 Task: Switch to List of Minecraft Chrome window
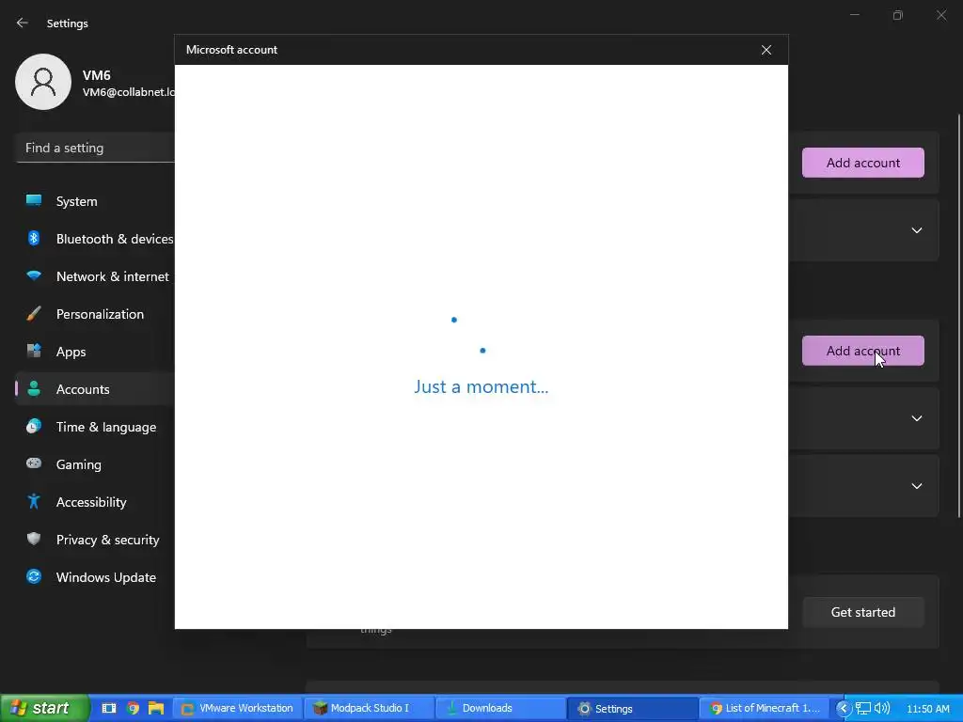(764, 708)
